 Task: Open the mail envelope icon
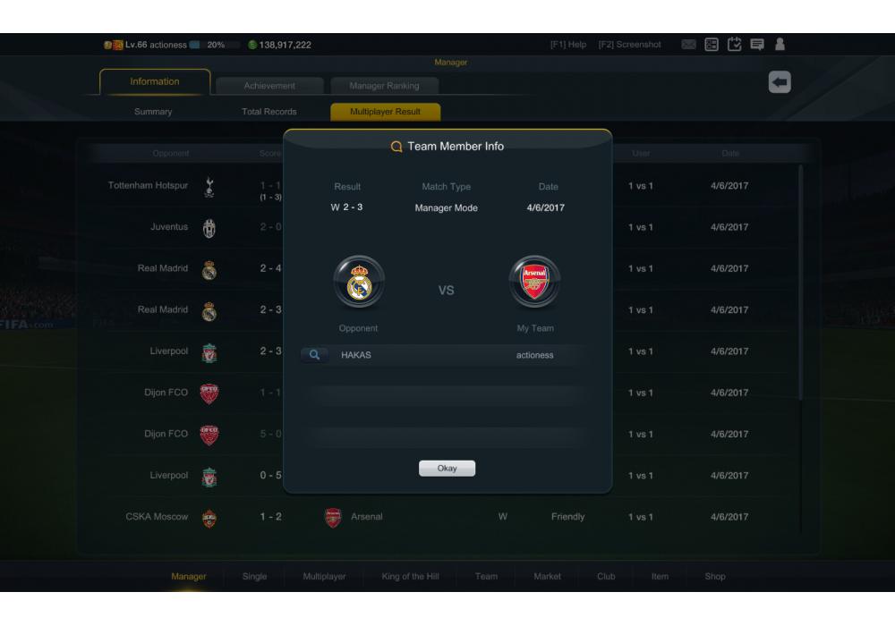[688, 45]
